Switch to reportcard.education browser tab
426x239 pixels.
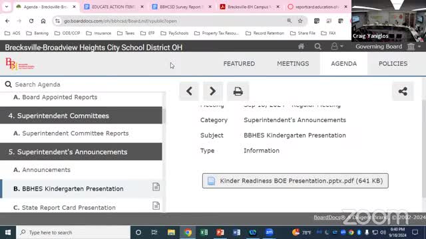point(317,7)
